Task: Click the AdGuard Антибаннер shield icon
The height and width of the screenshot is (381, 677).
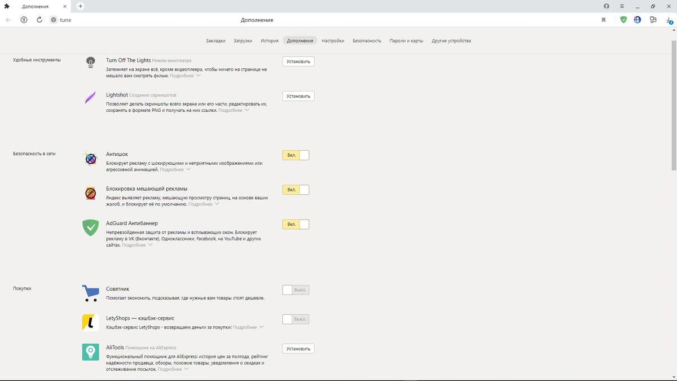Action: click(x=90, y=228)
